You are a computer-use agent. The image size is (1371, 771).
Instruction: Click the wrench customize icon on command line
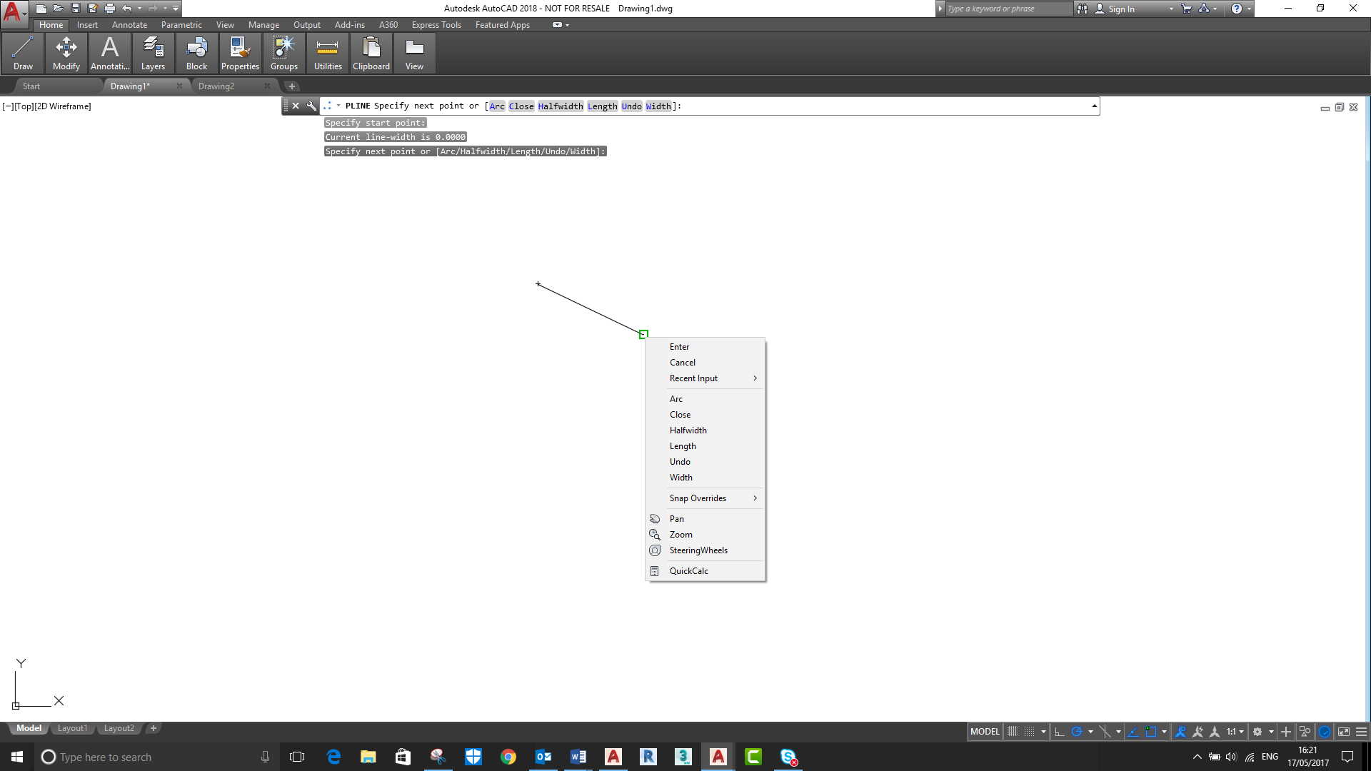pyautogui.click(x=311, y=106)
